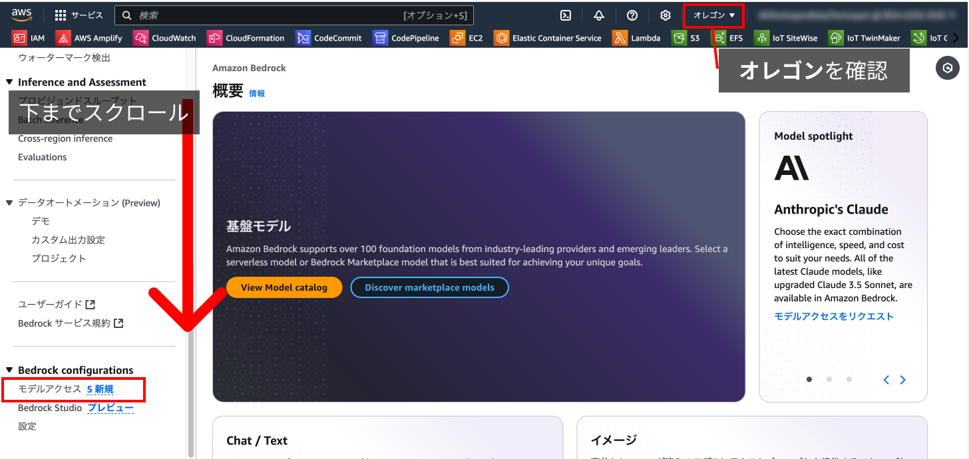969x459 pixels.
Task: Open the S3 shortcut
Action: [x=685, y=38]
